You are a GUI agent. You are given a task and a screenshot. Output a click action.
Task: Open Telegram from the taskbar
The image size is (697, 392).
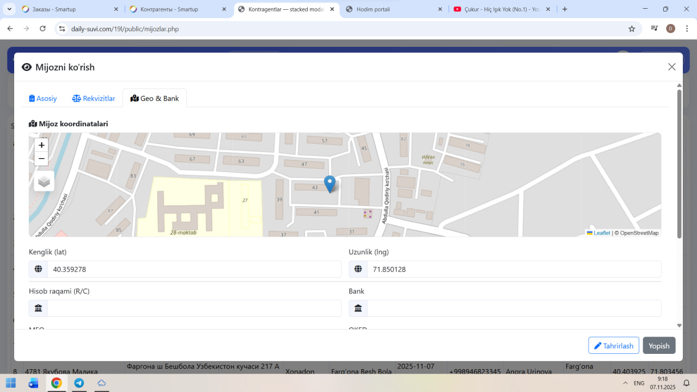(x=79, y=383)
